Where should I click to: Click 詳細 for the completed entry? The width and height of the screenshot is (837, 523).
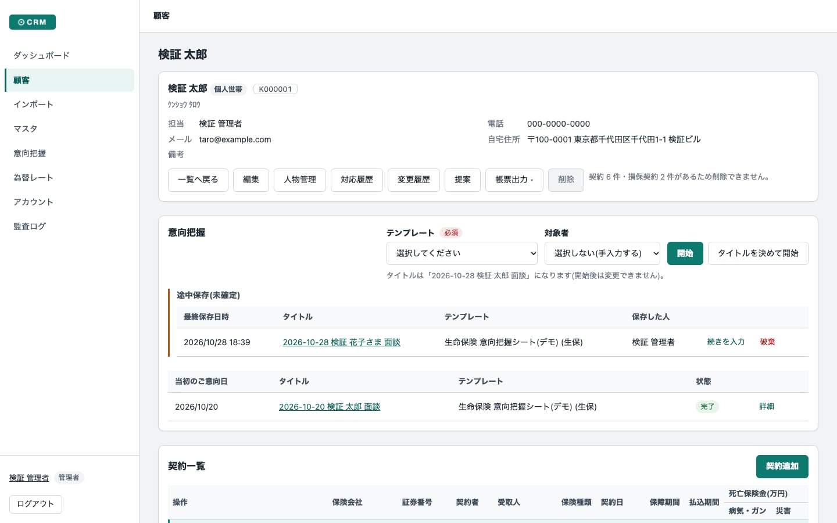767,407
